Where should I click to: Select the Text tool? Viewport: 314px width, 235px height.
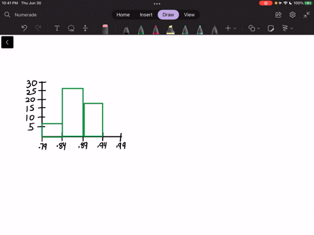[x=57, y=28]
